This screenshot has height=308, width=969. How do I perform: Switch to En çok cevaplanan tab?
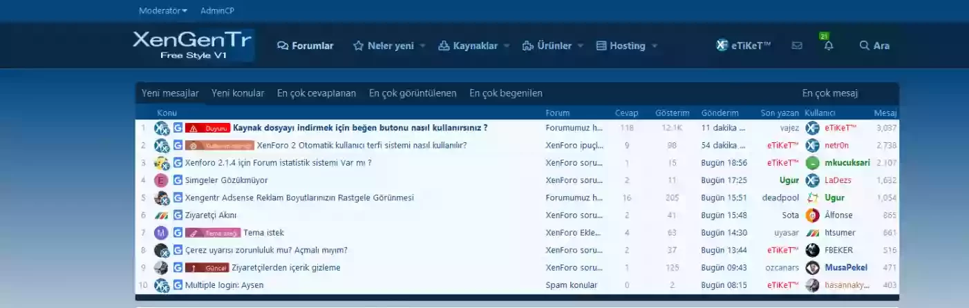tap(317, 93)
